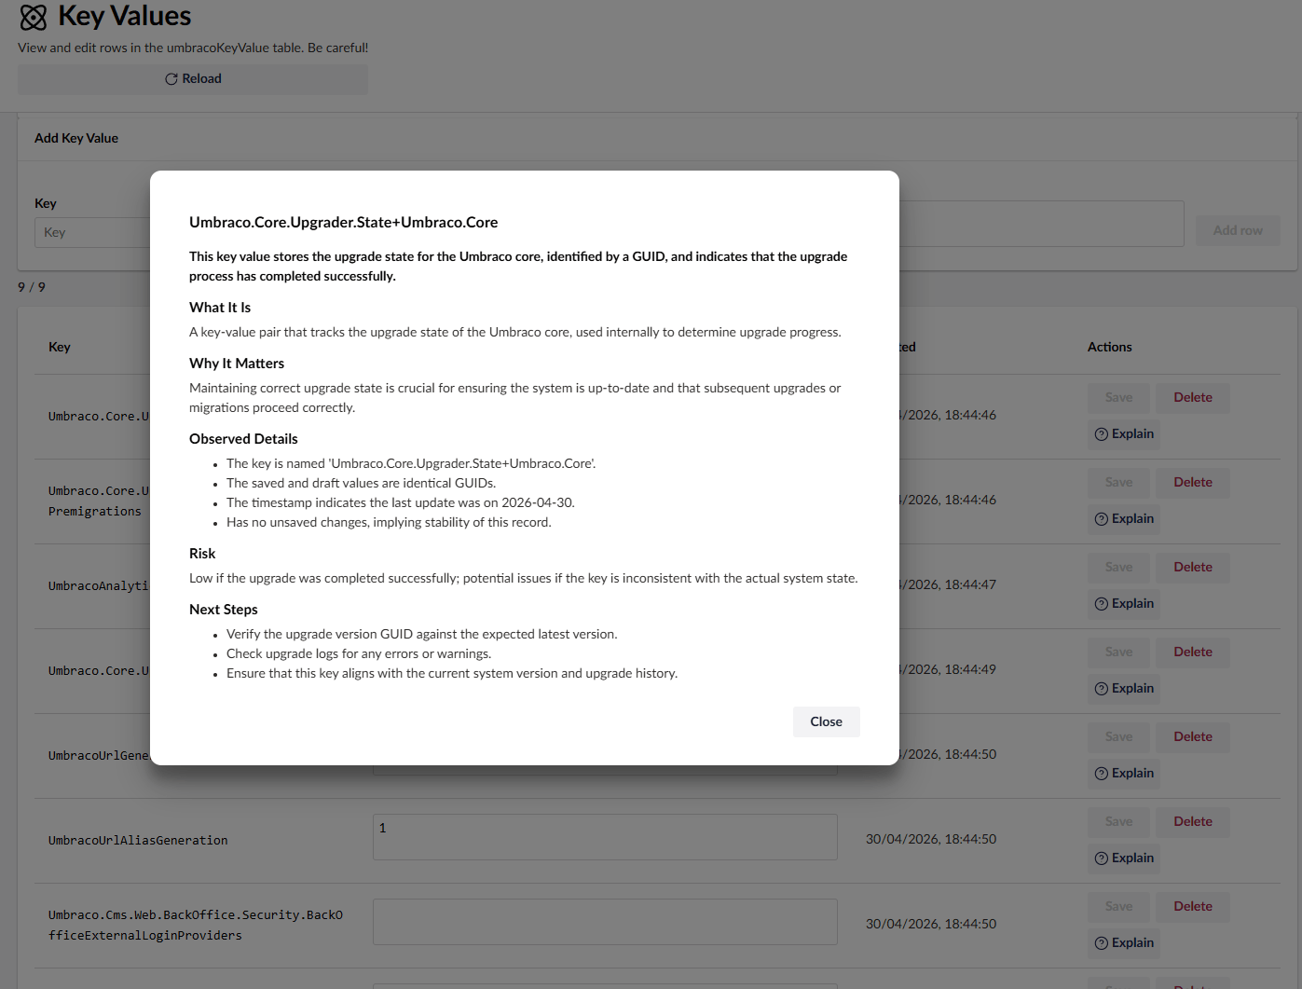Click the 'Why It Matters' heading
This screenshot has height=989, width=1302.
click(237, 364)
